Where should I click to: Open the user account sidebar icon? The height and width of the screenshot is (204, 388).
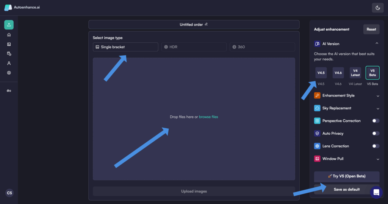pyautogui.click(x=9, y=63)
